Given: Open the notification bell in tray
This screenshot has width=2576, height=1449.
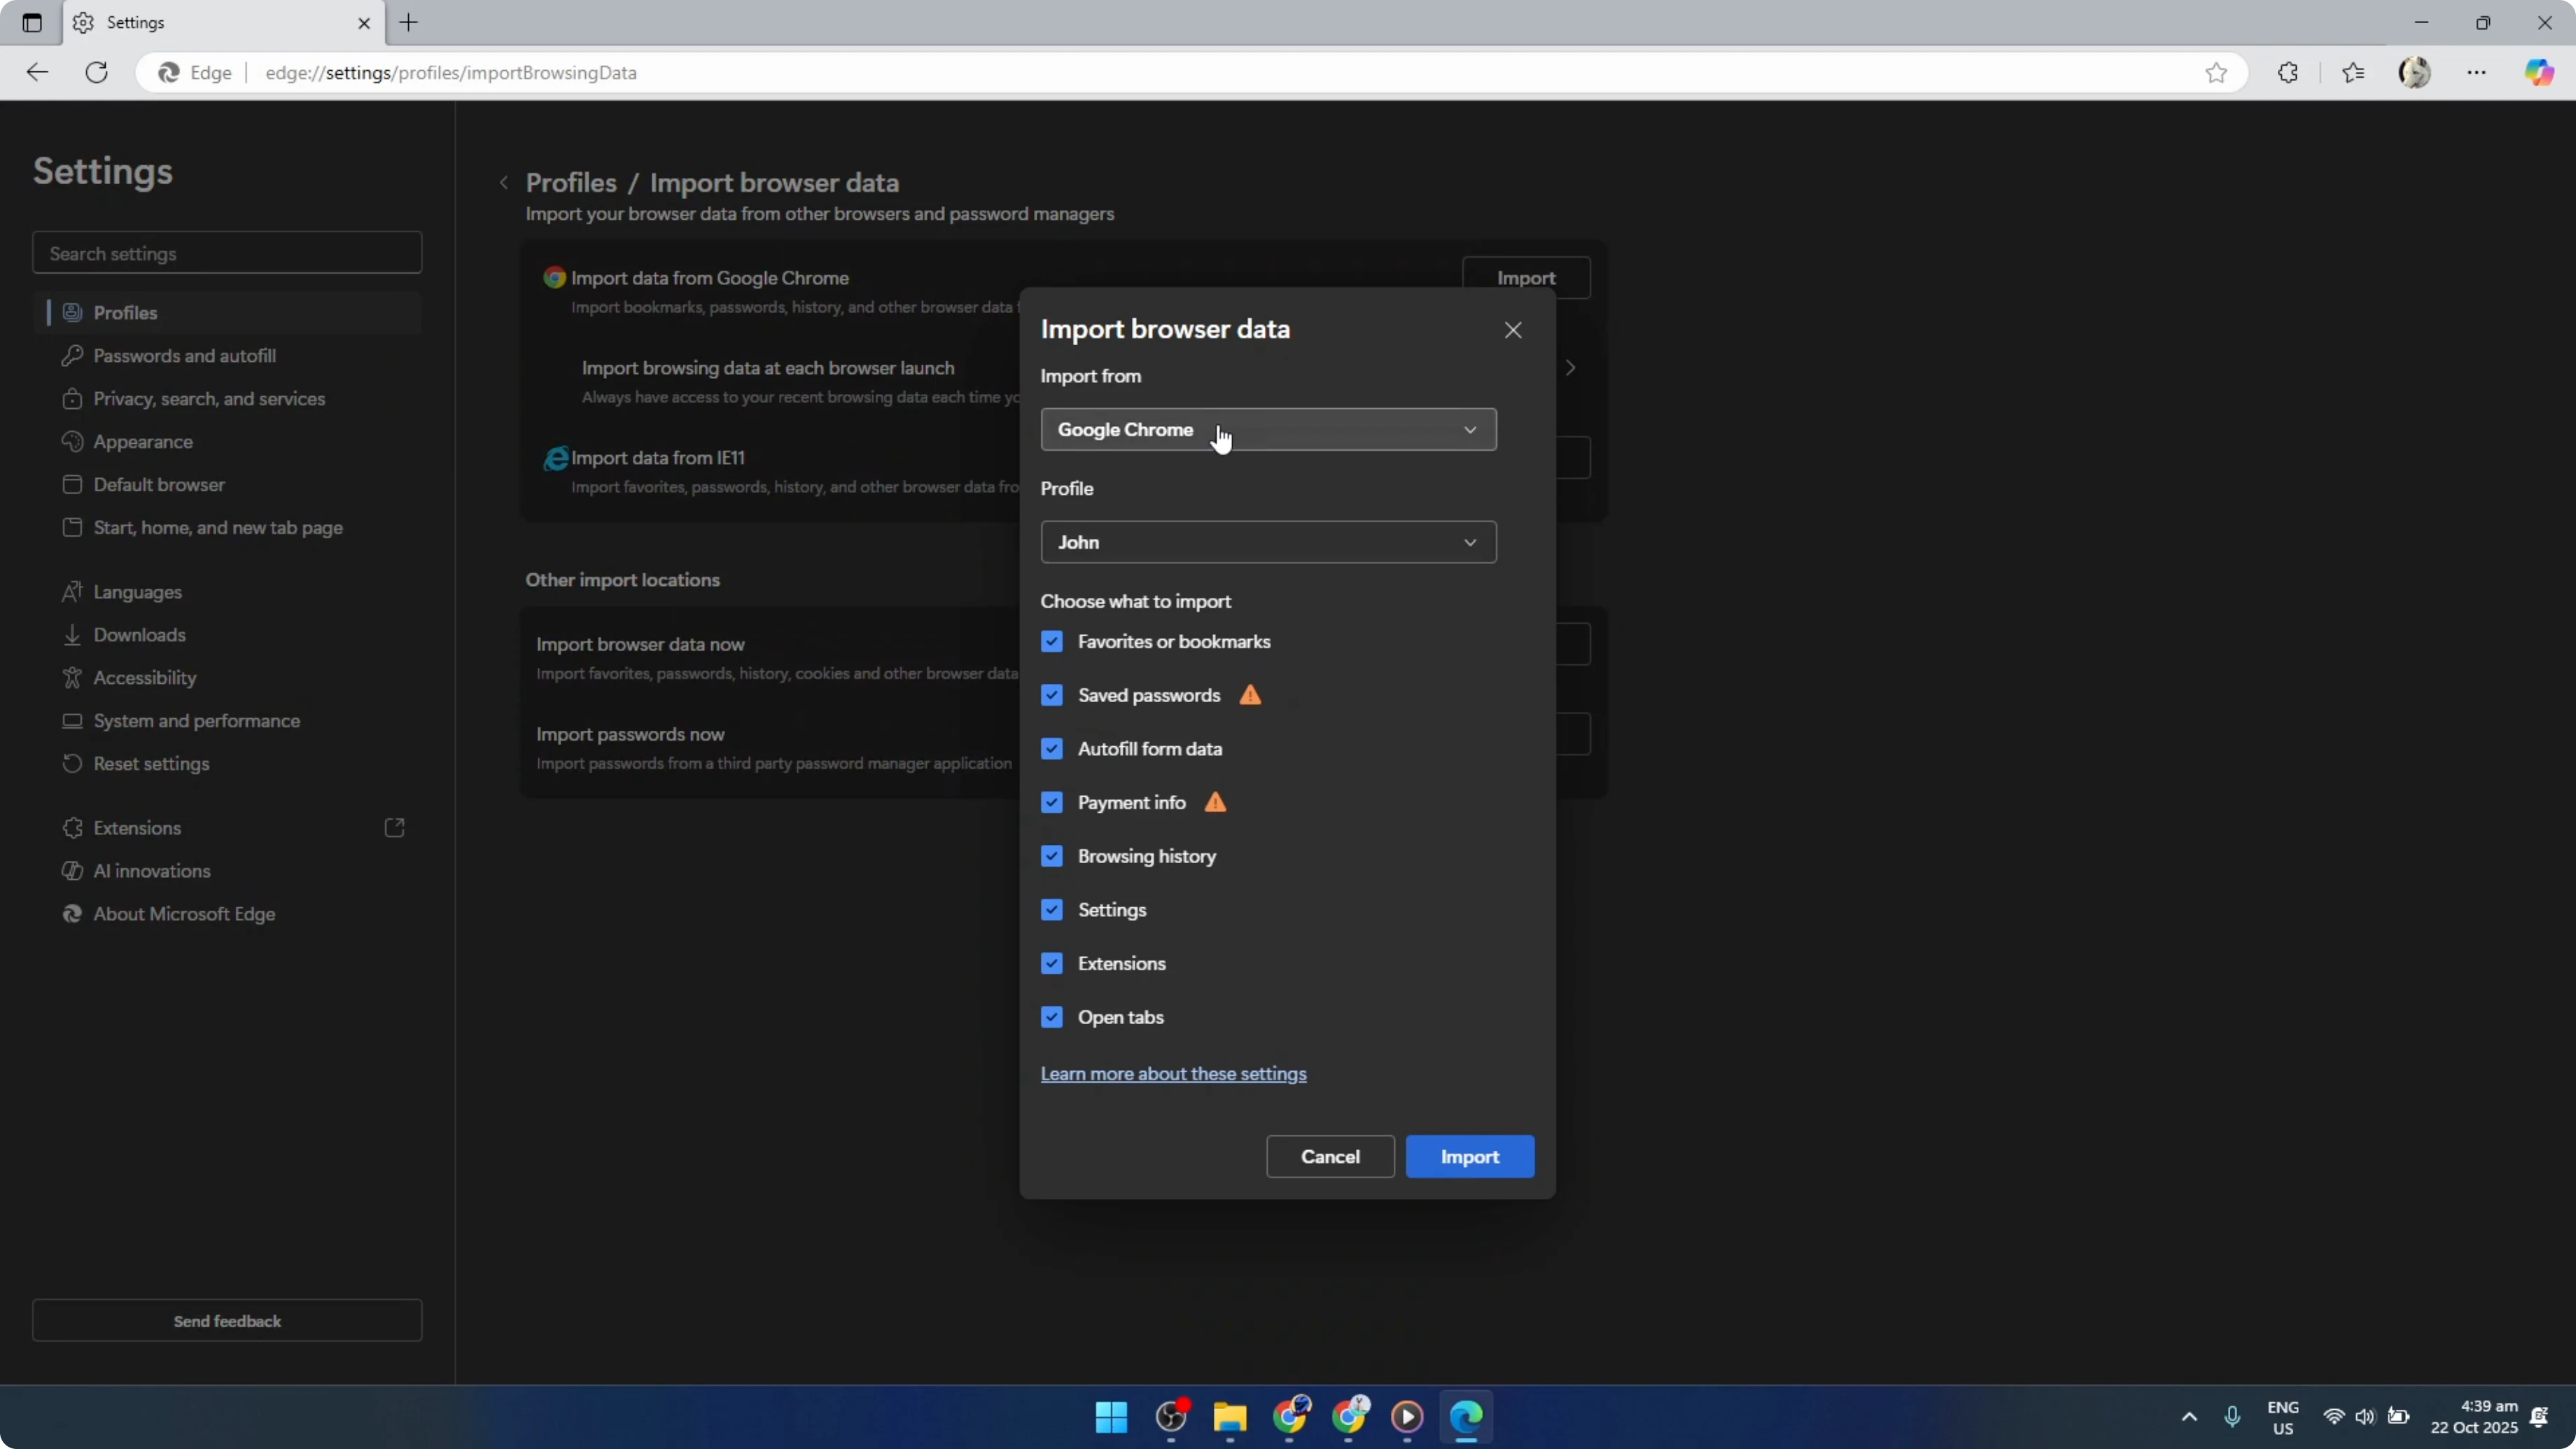Looking at the screenshot, I should click(x=2539, y=1417).
